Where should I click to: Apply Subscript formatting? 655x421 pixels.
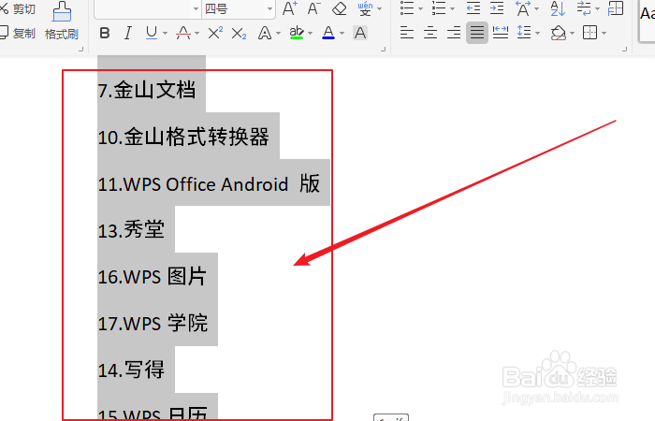pos(239,33)
